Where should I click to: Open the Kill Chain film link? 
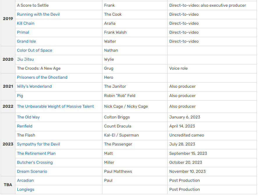click(26, 23)
